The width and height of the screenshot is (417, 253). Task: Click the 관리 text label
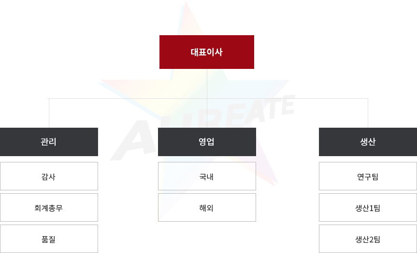click(x=48, y=142)
